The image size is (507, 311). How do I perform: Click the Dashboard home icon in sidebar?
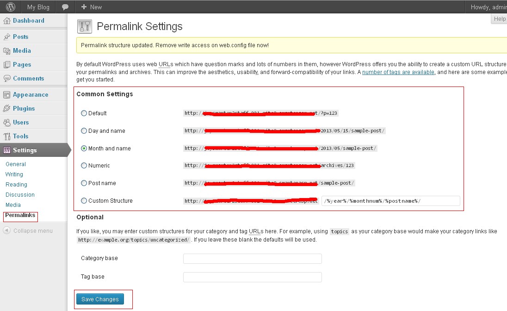[6, 21]
